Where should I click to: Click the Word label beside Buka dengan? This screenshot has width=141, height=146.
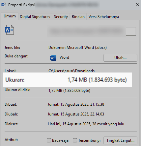(64, 57)
